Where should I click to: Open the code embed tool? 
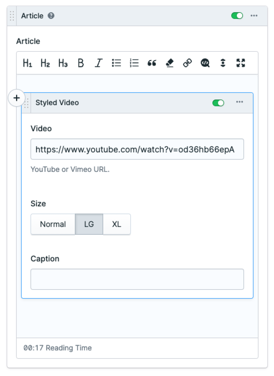(x=205, y=63)
